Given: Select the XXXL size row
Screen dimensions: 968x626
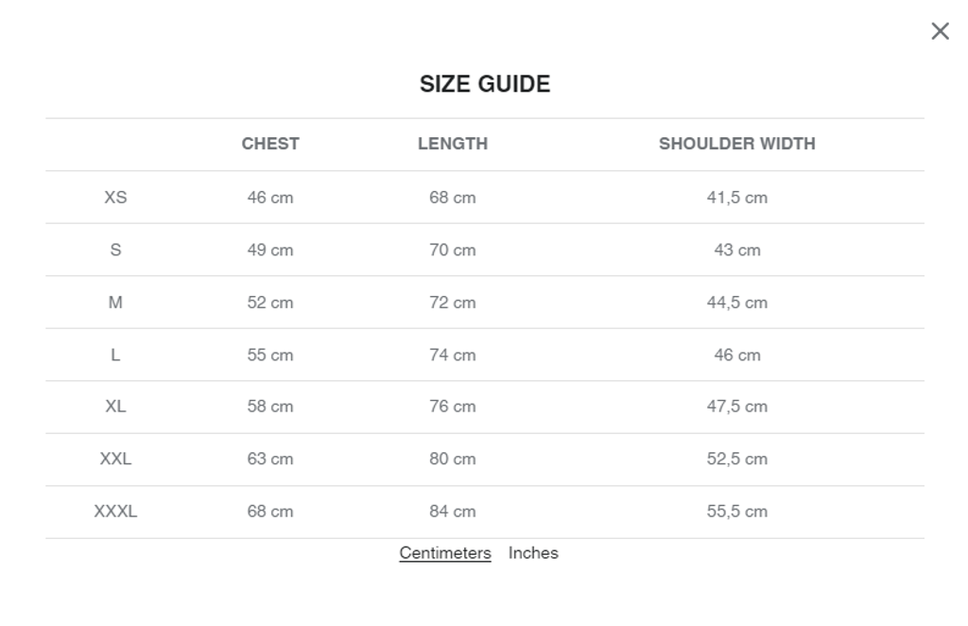Looking at the screenshot, I should [x=115, y=511].
